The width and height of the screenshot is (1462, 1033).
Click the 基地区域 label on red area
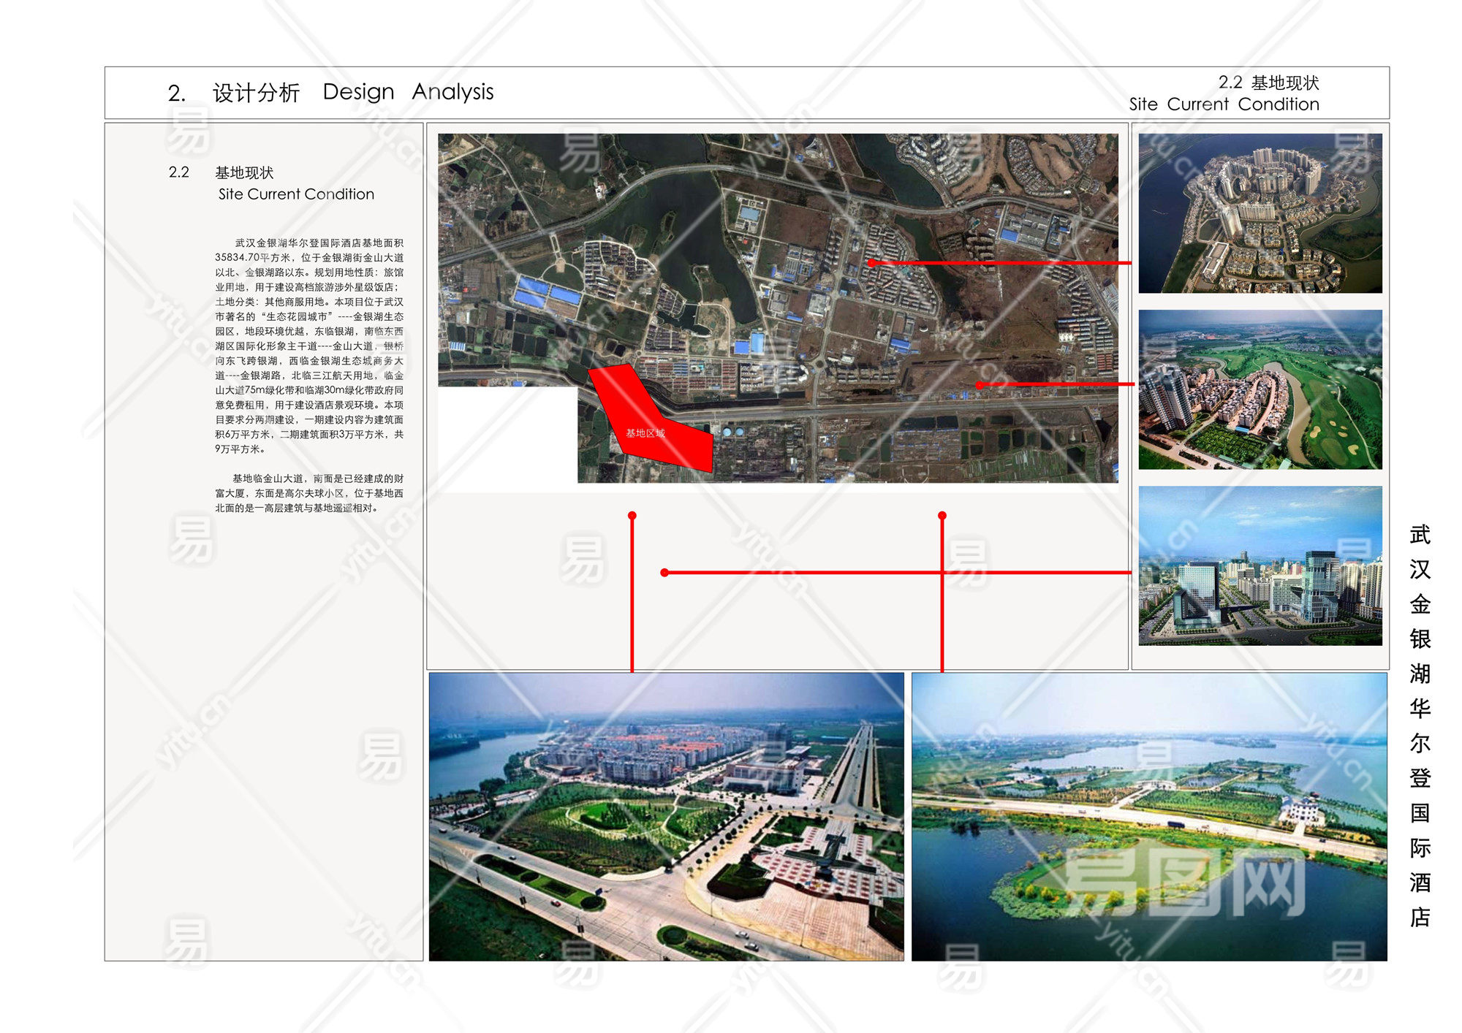(x=645, y=433)
